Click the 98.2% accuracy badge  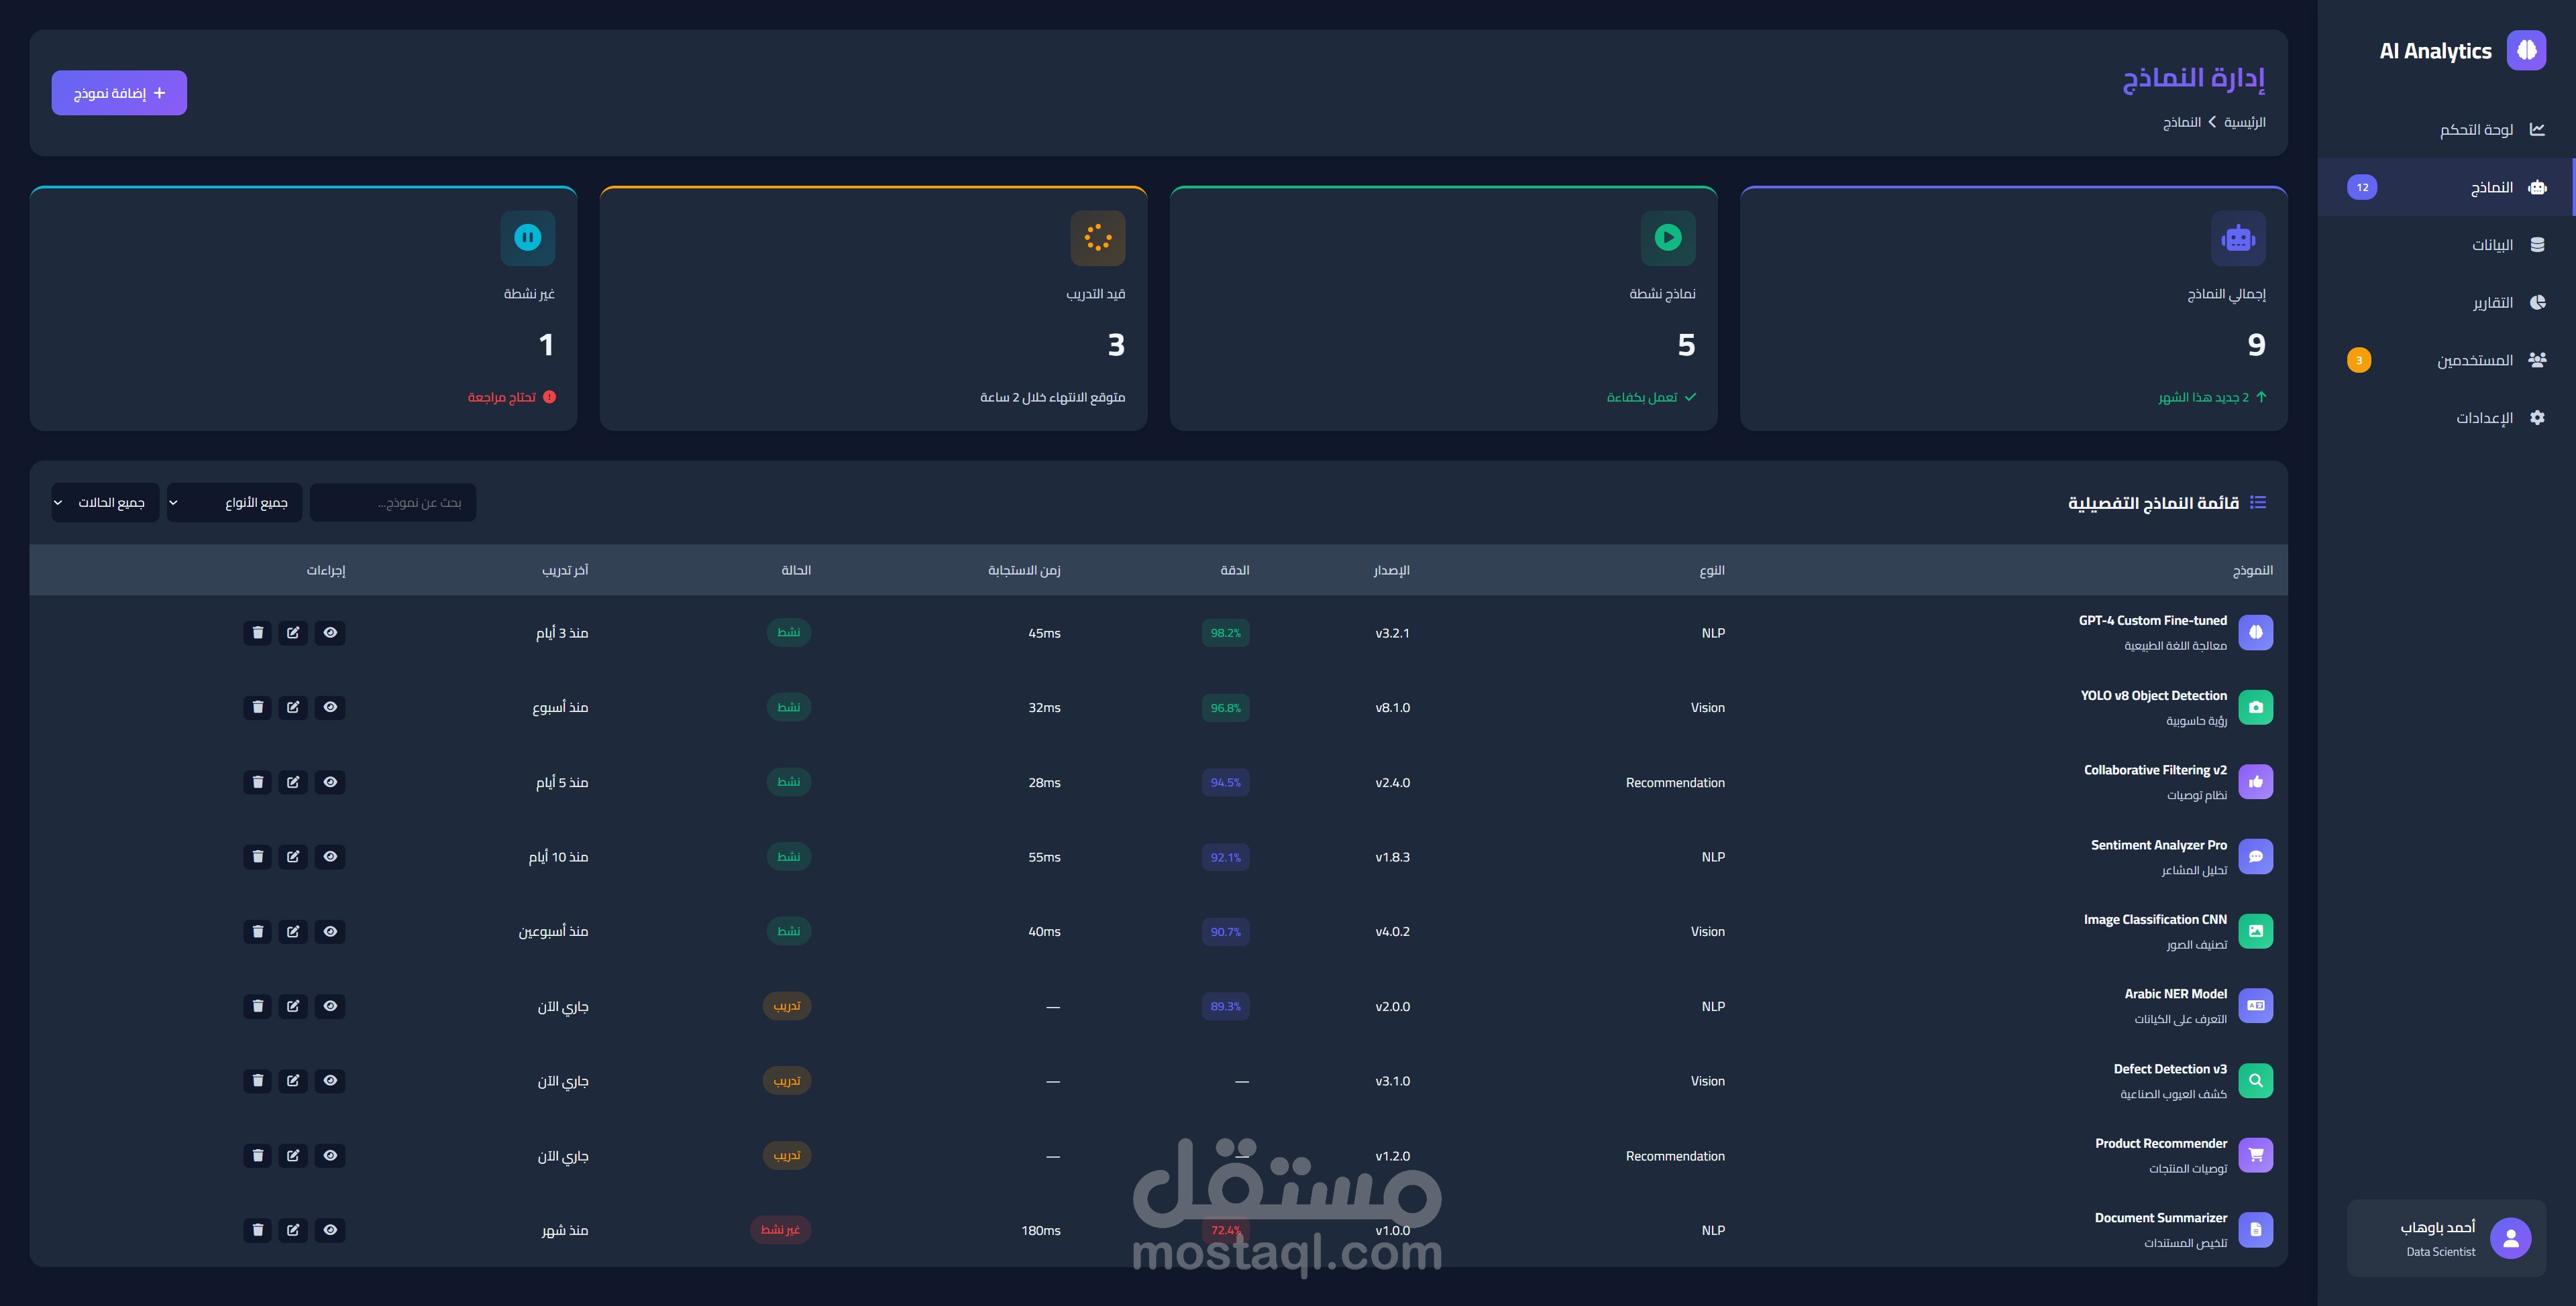tap(1225, 632)
